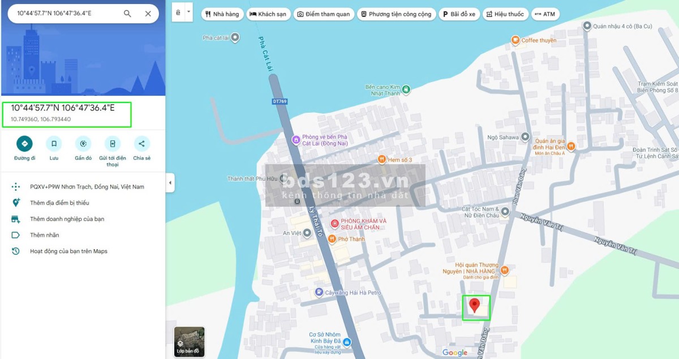Filter map by Bãi đỗ xe
The image size is (679, 359).
click(459, 14)
